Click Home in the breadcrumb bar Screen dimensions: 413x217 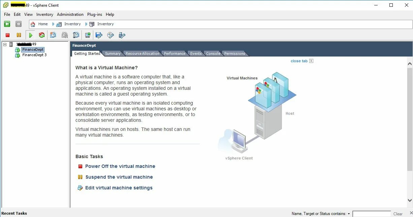point(43,24)
